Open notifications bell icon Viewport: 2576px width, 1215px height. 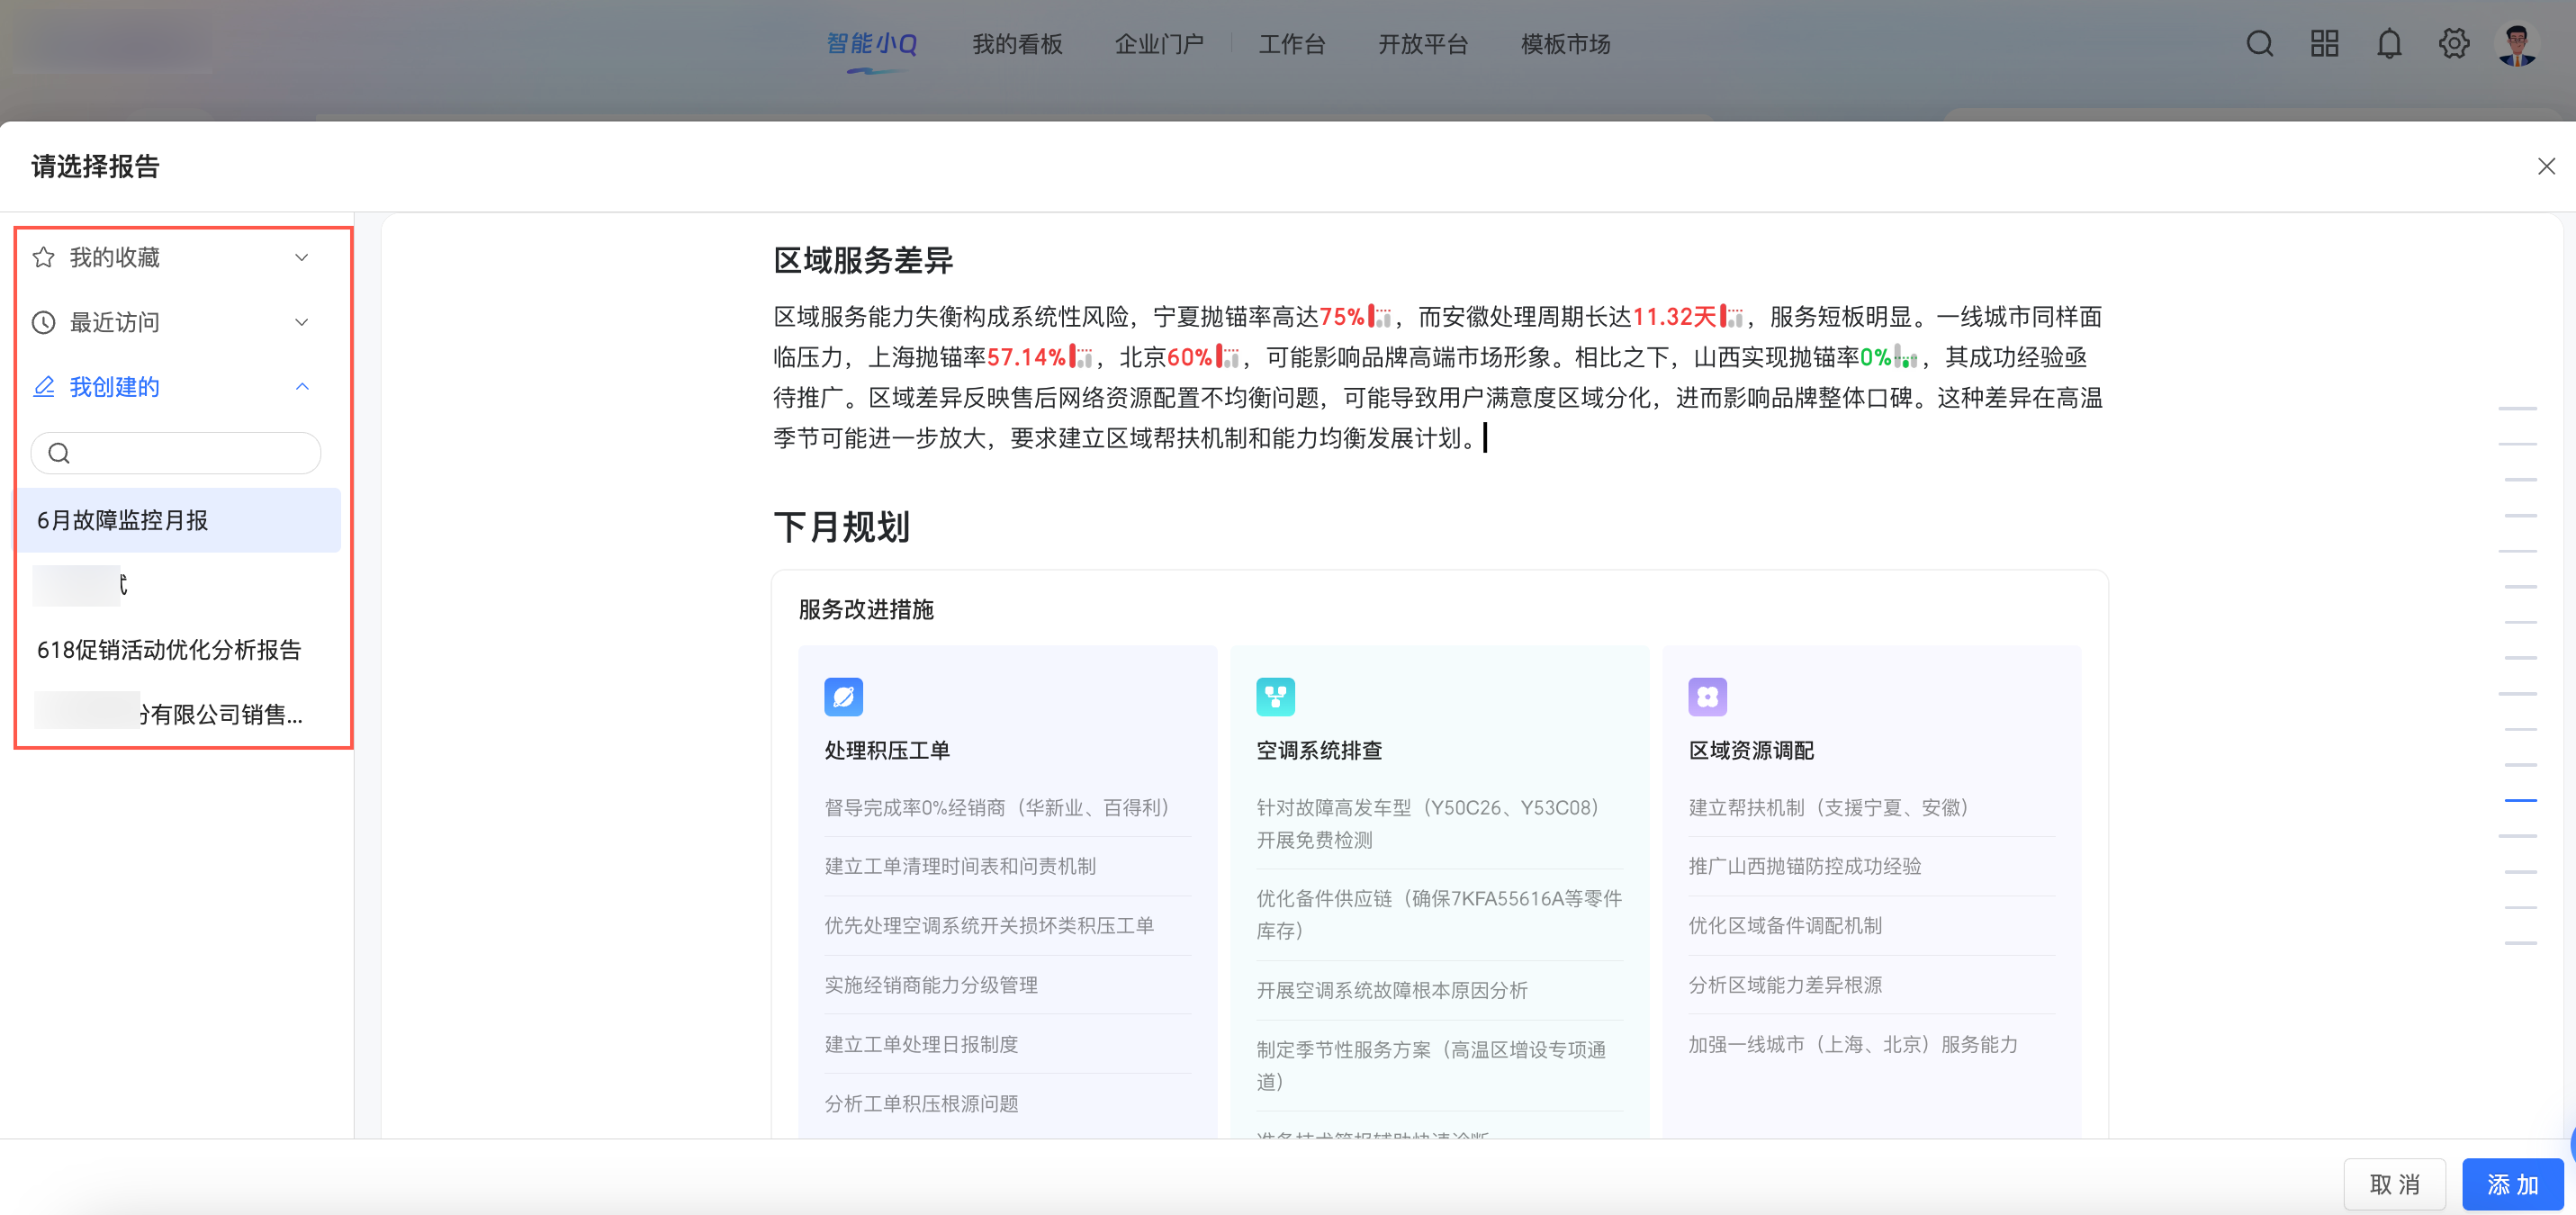click(x=2389, y=44)
